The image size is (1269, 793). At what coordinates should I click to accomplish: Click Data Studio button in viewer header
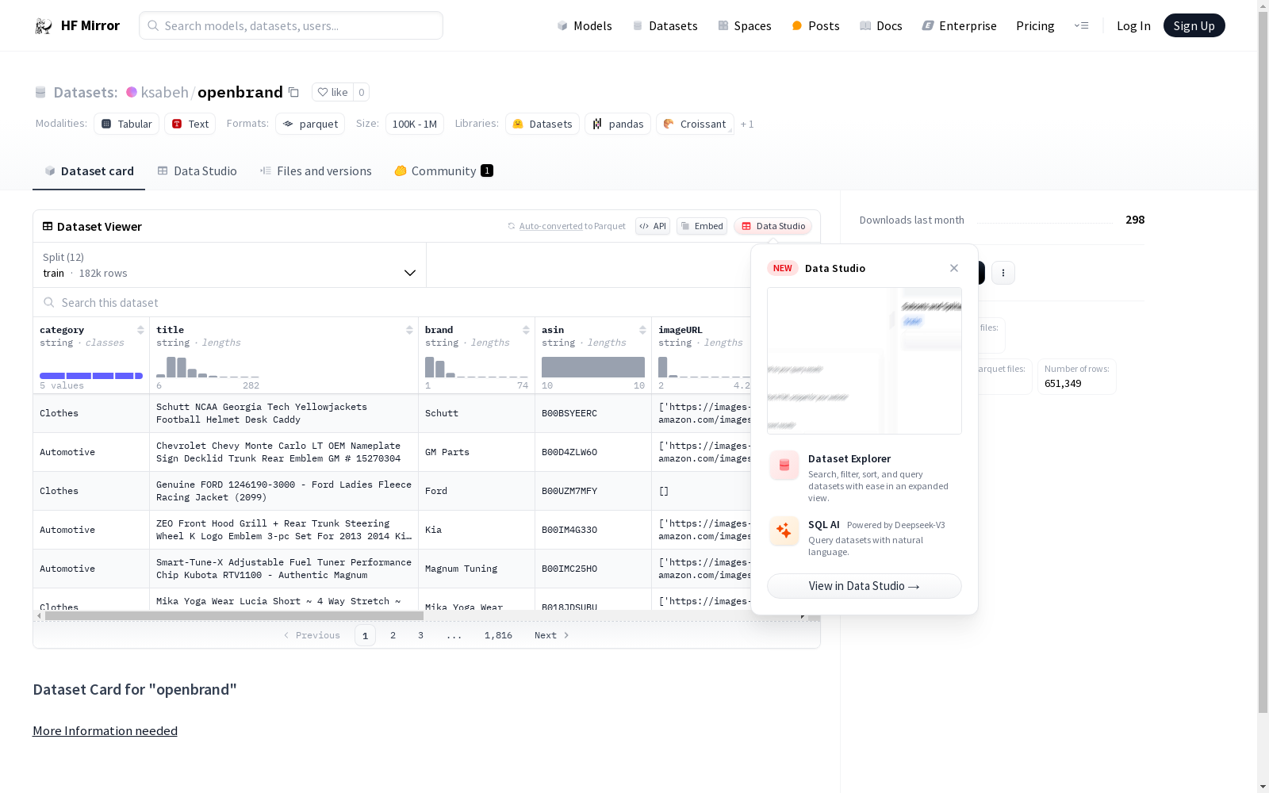(x=773, y=226)
